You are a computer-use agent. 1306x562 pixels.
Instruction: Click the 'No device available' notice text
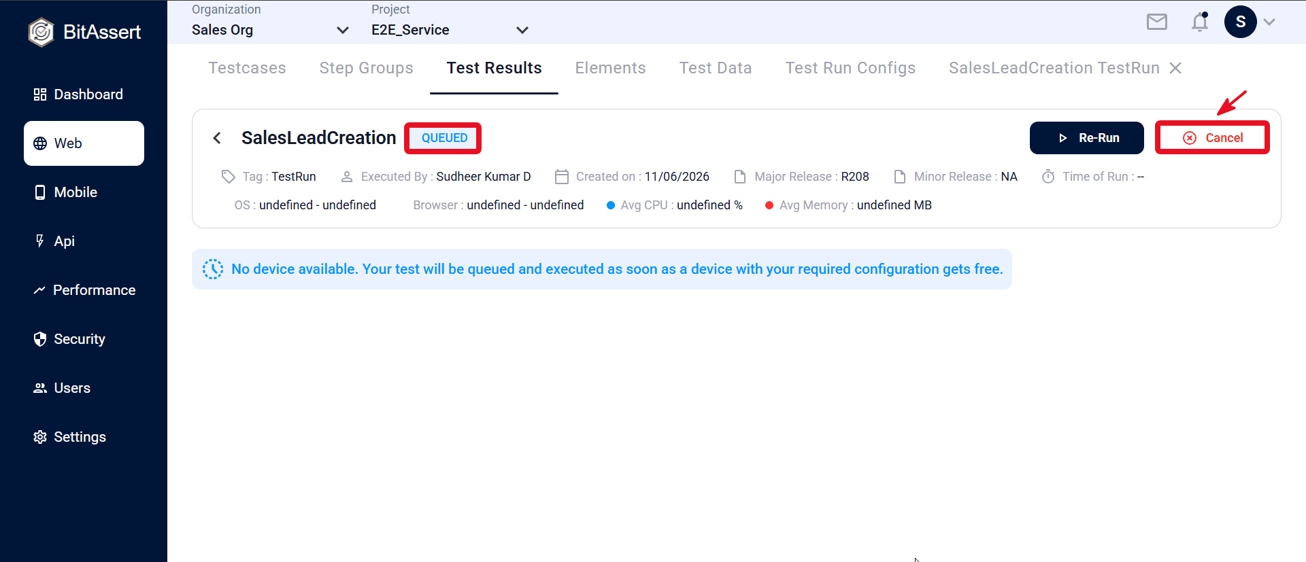pos(617,269)
